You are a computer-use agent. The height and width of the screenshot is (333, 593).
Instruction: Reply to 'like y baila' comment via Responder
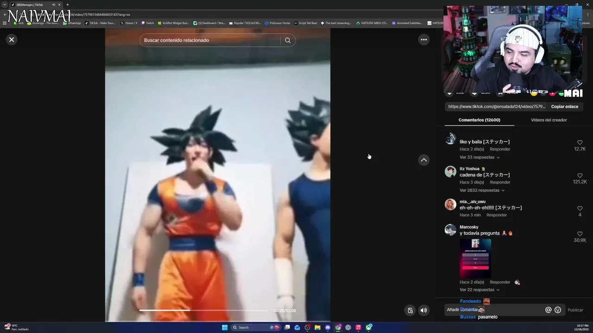pos(500,149)
